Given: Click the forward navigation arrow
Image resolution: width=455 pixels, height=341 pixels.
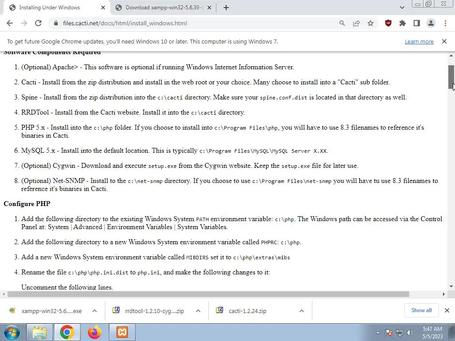Looking at the screenshot, I should (x=24, y=23).
